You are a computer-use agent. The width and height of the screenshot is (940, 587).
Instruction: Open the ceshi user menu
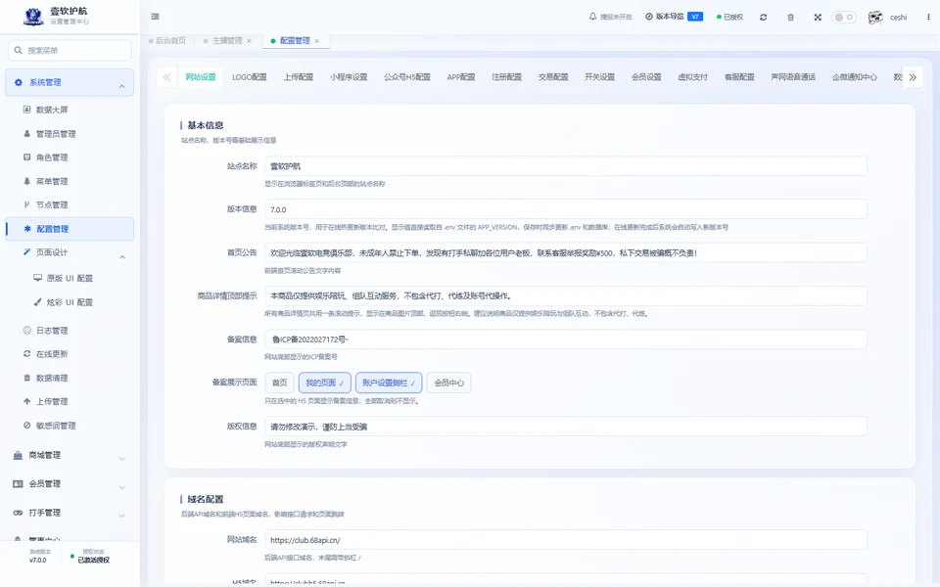click(898, 18)
